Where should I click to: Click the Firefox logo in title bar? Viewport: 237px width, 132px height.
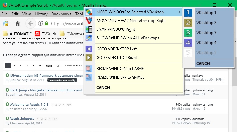(5, 5)
